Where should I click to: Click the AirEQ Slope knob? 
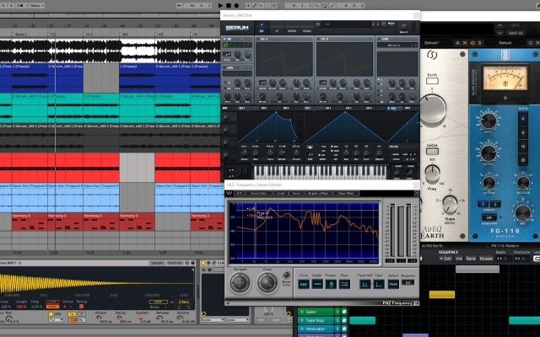[450, 205]
